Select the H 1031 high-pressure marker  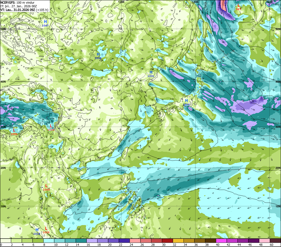coord(151,74)
